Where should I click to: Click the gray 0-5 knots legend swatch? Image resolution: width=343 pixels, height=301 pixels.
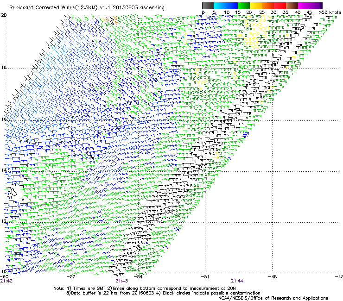[x=208, y=6]
